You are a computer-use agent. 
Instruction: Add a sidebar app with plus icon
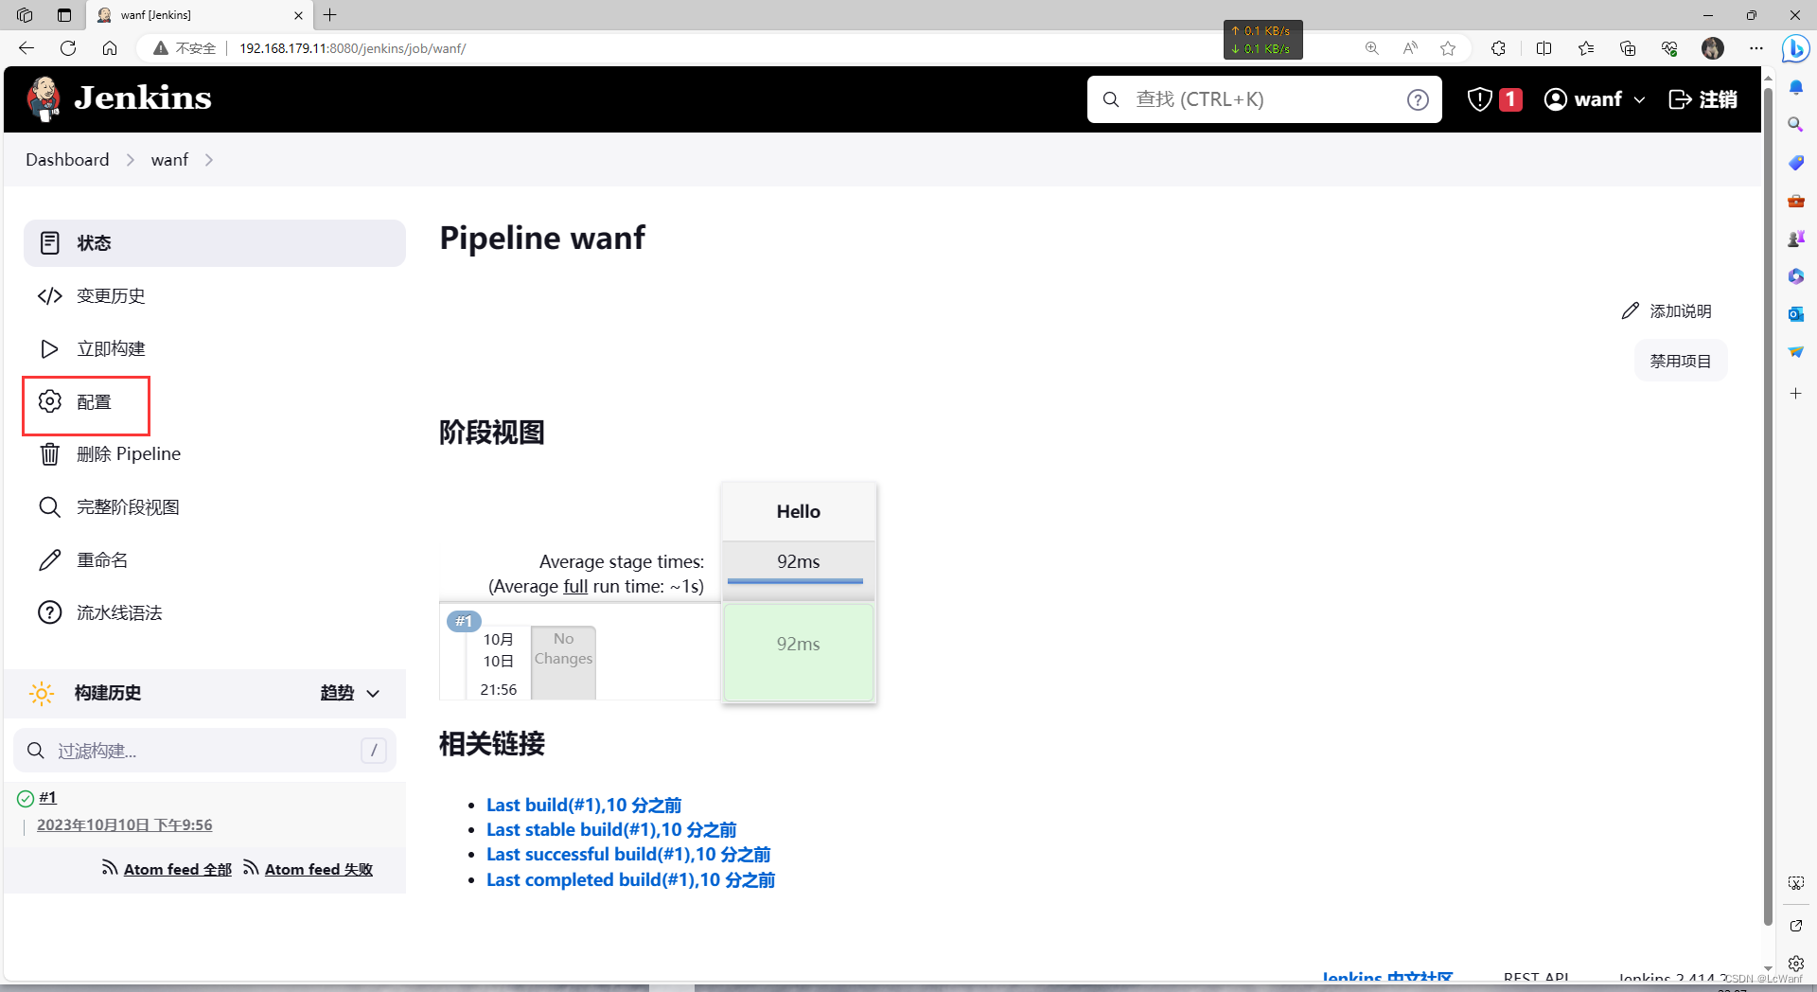tap(1795, 393)
